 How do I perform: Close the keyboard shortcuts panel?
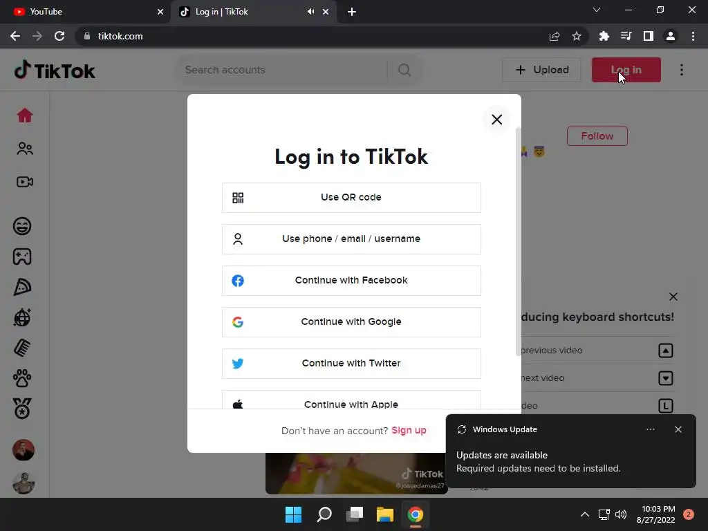click(x=673, y=297)
